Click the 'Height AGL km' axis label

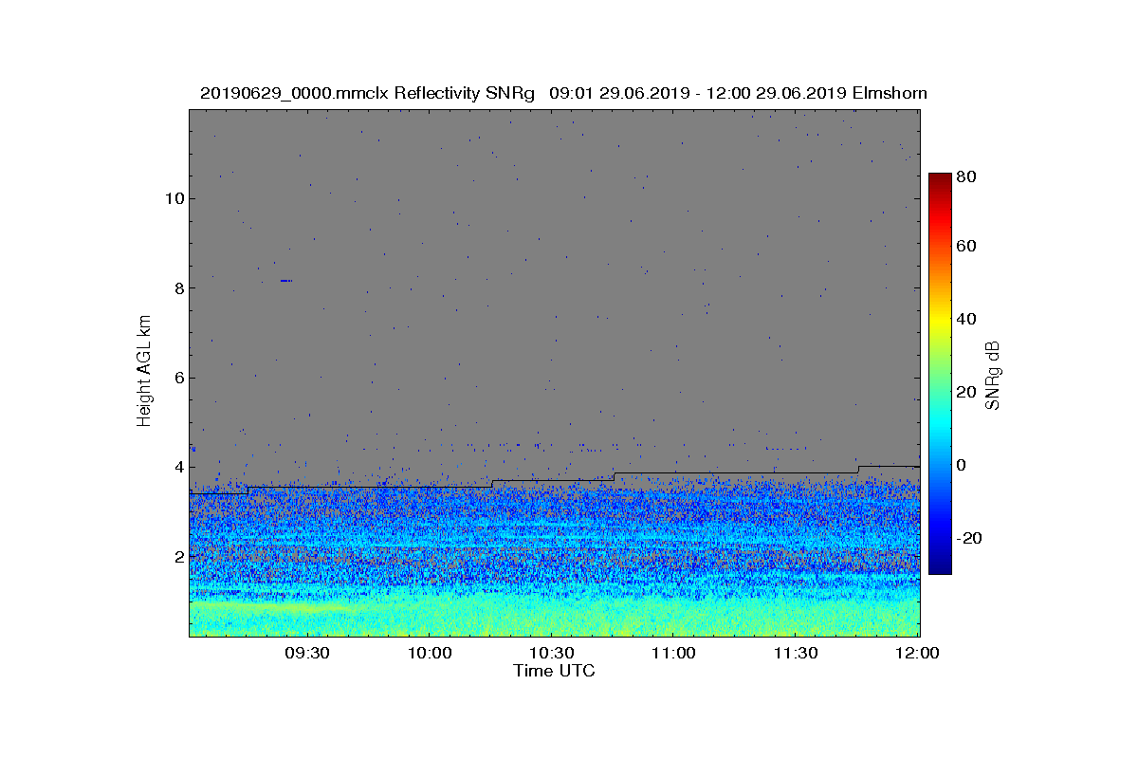144,373
